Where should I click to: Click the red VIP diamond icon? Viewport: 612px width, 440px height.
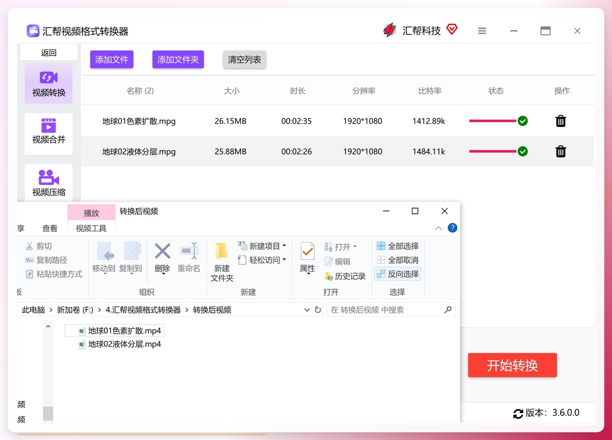tap(452, 30)
